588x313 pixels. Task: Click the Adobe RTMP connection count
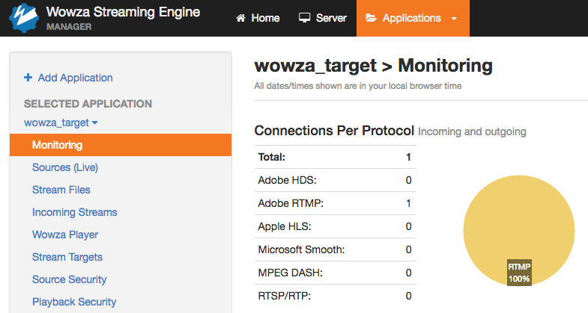(x=408, y=203)
